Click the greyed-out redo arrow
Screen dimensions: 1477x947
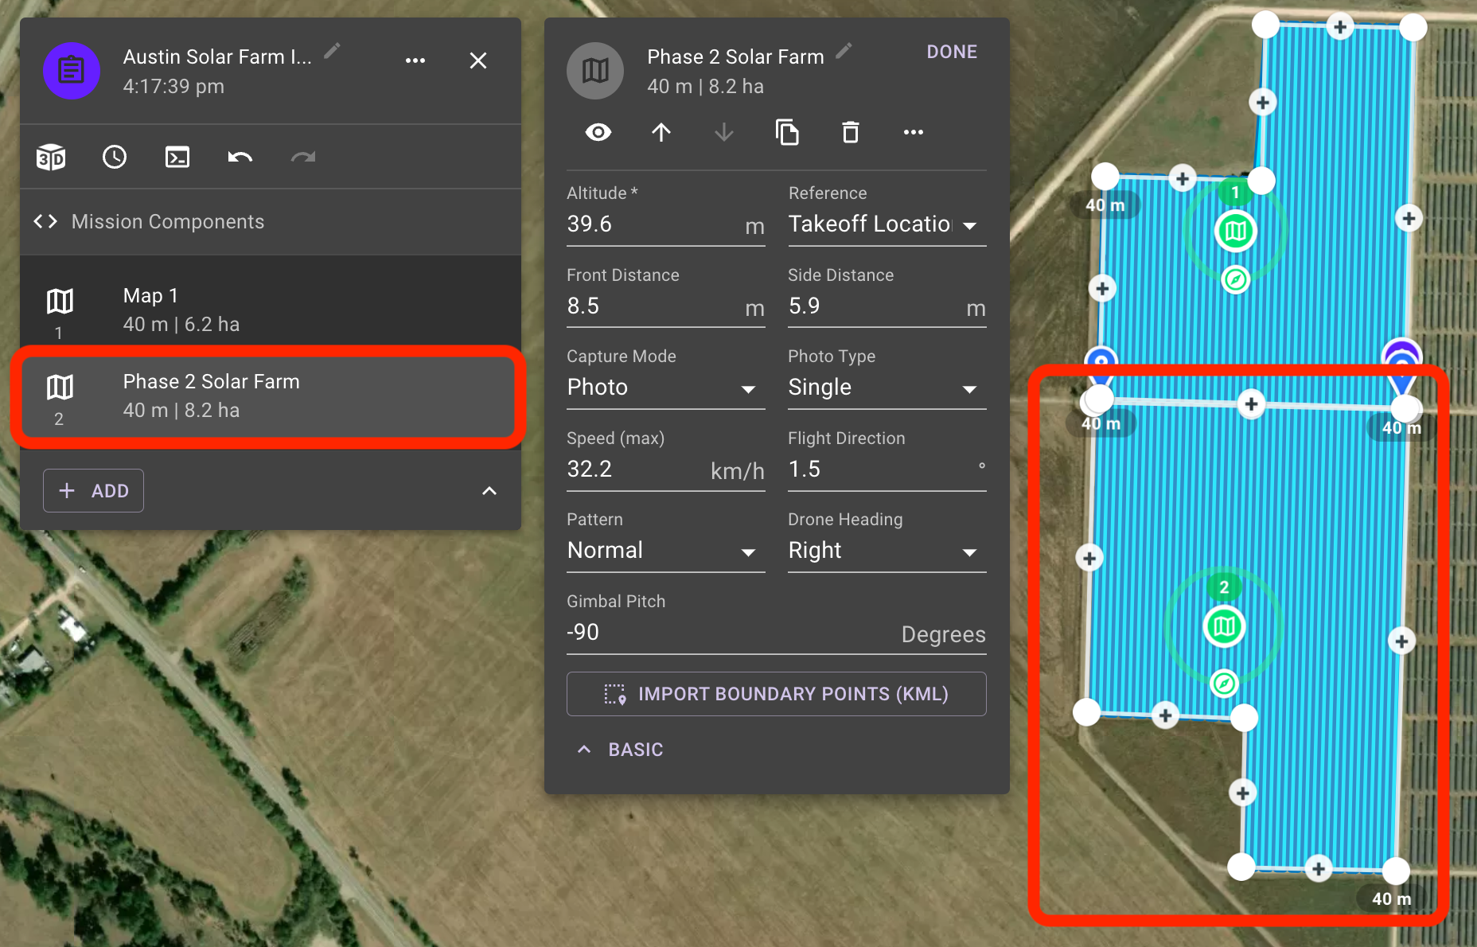(x=303, y=157)
